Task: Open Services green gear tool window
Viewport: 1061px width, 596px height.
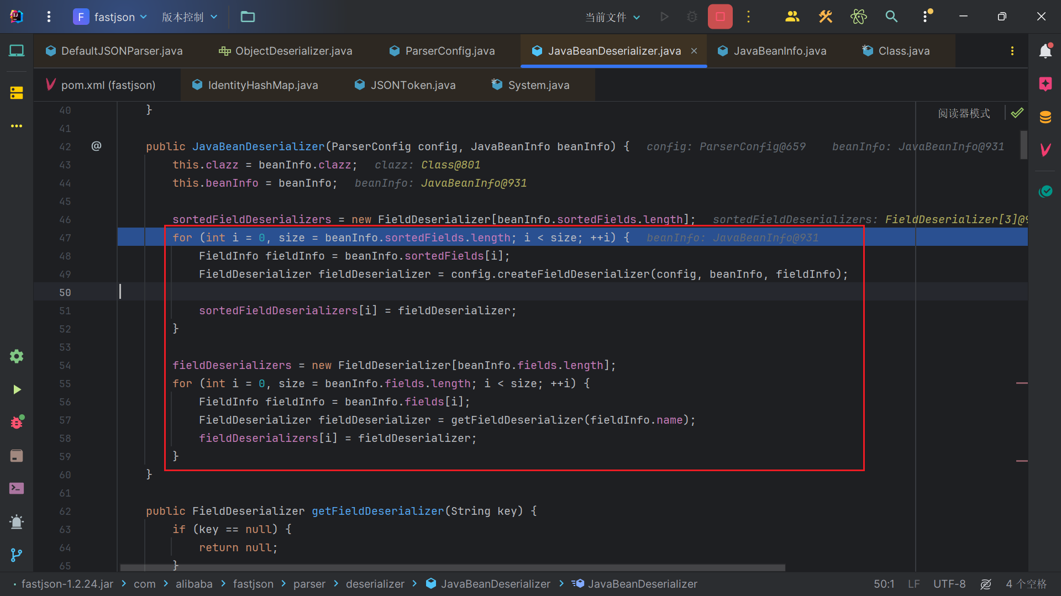Action: (x=17, y=356)
